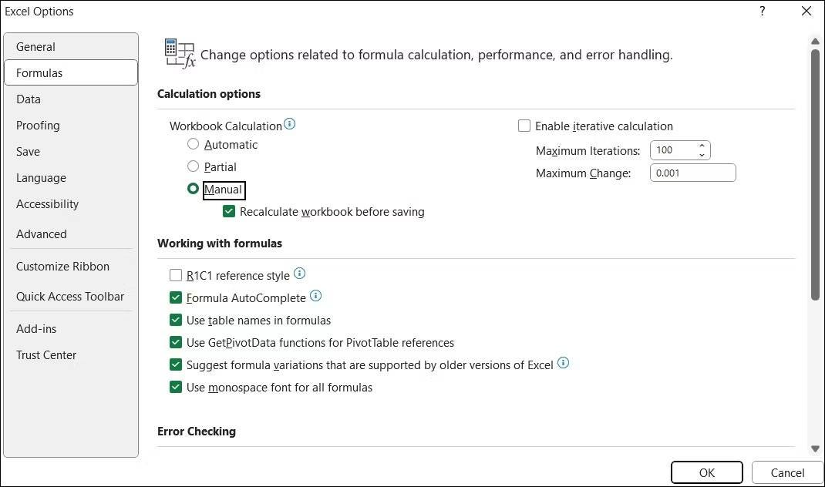Enable iterative calculation
This screenshot has width=825, height=487.
click(524, 126)
